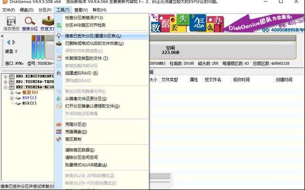305x190 pixels.
Task: Click the DiskGenius app icon in title bar
Action: click(5, 1)
